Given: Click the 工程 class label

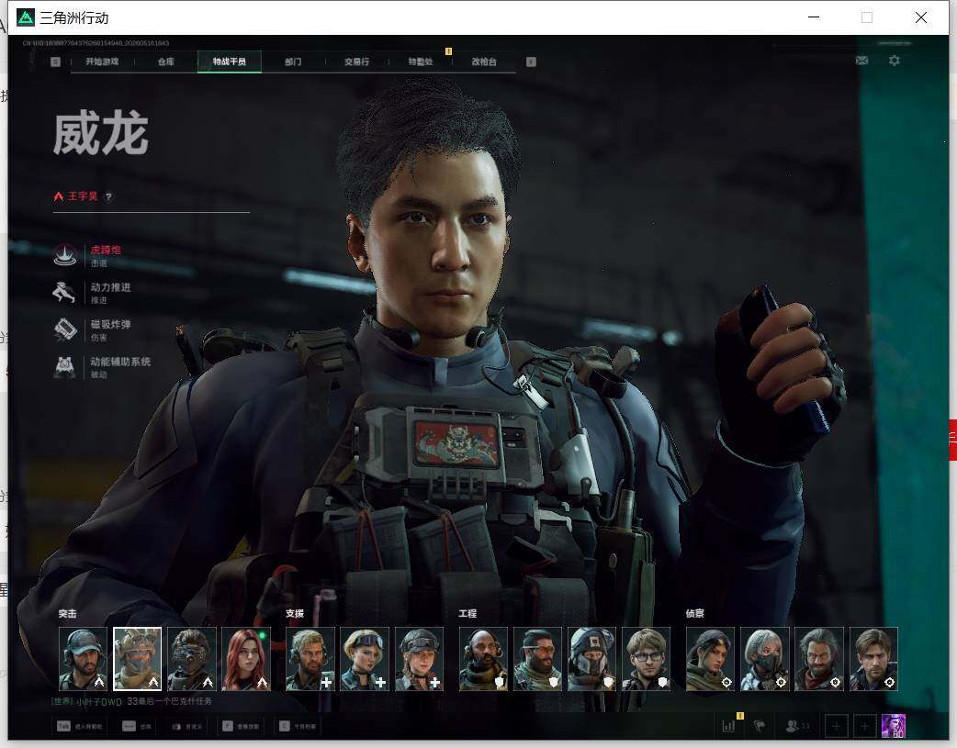Looking at the screenshot, I should 467,614.
